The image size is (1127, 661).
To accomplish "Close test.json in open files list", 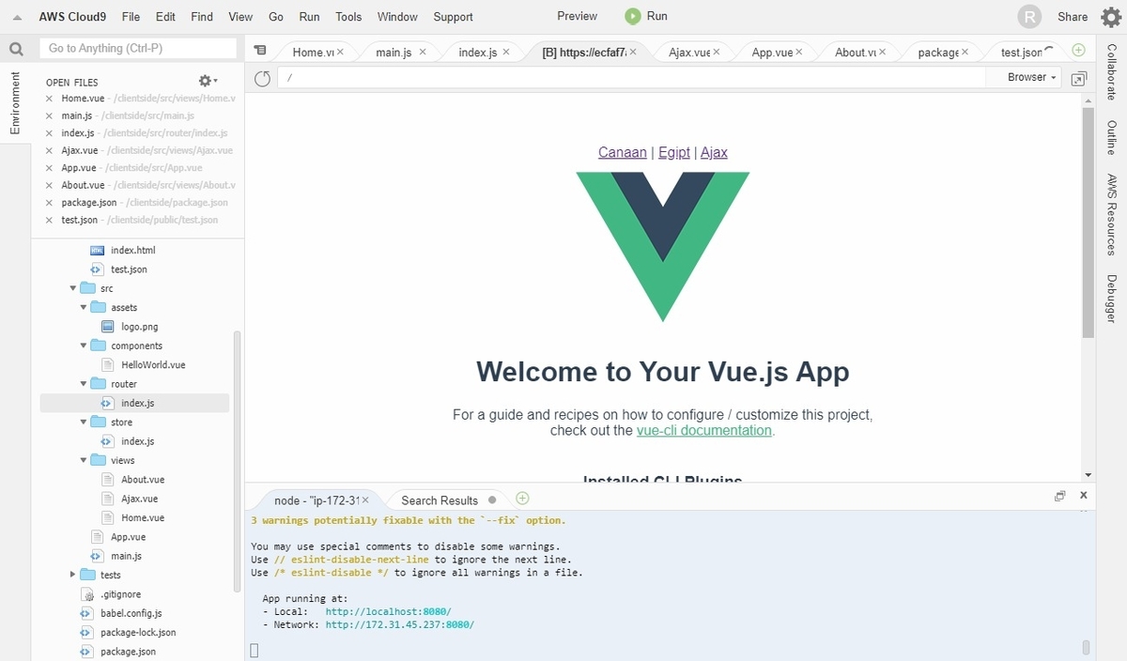I will click(x=50, y=220).
